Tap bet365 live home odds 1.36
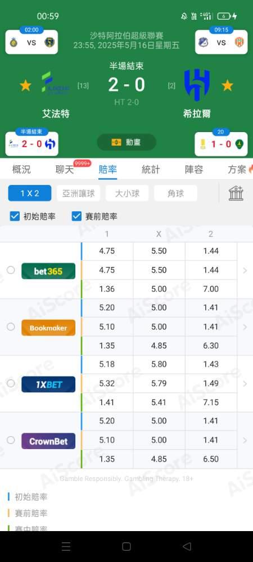This screenshot has height=562, width=253. [107, 289]
